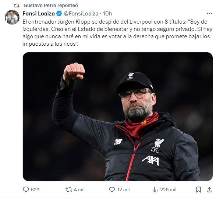Like the tweet with the heart icon
Viewport: 223px width, 202px height.
pos(112,189)
